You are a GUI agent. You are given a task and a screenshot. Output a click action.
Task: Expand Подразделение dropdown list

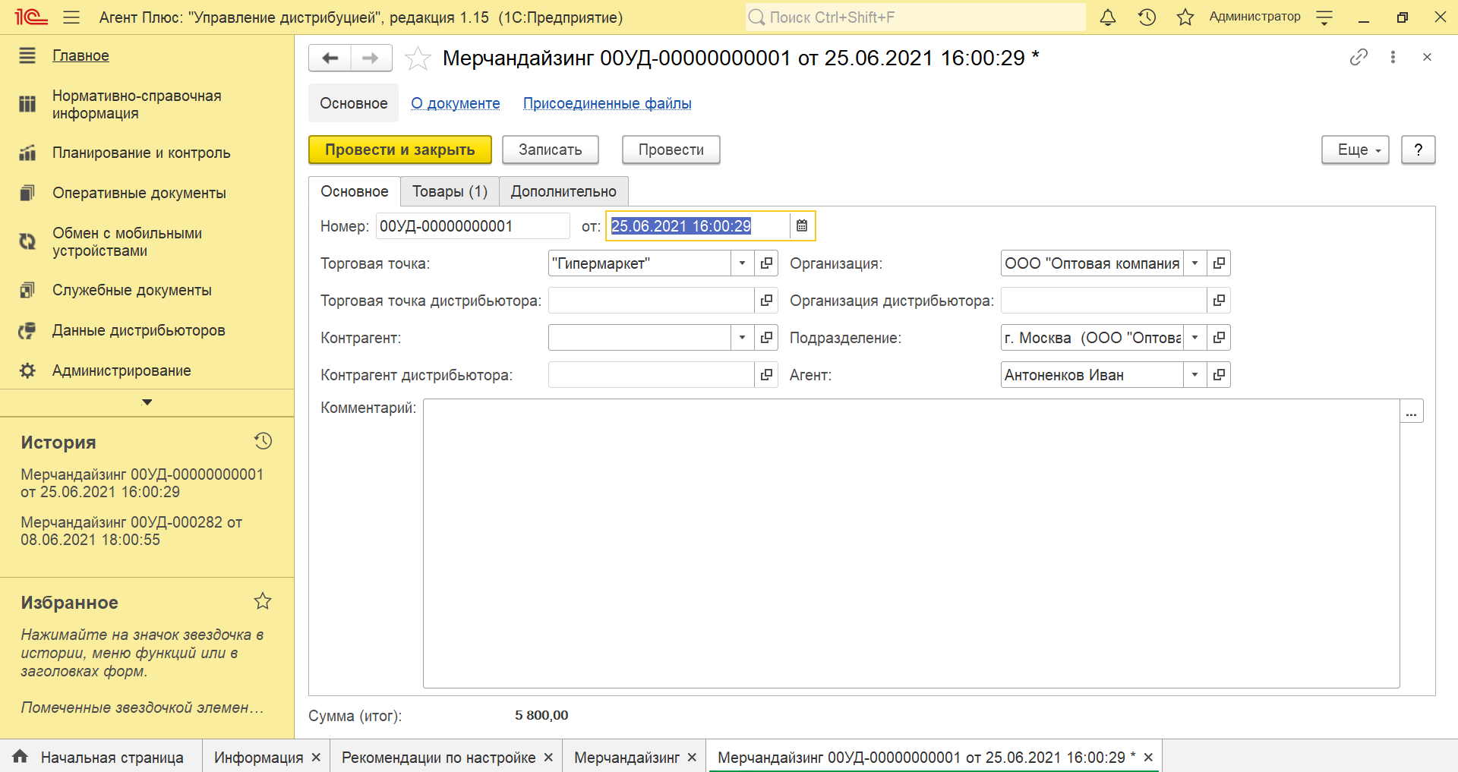(x=1194, y=337)
